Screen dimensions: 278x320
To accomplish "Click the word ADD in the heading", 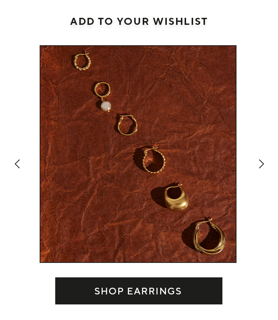I will point(82,22).
